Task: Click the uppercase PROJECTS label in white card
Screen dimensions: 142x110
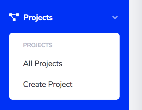Action: pos(38,45)
